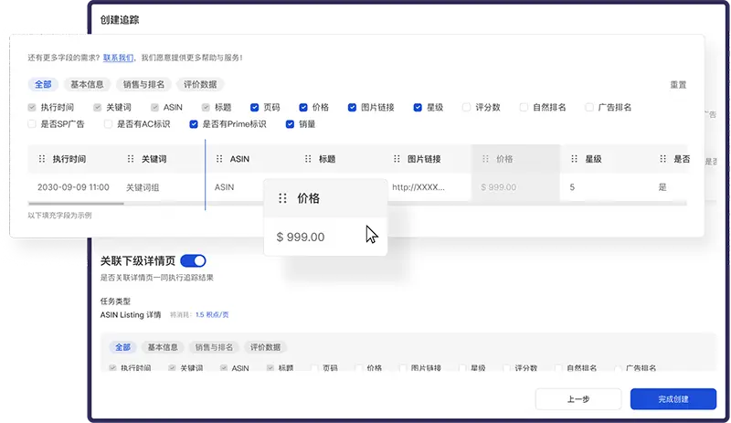Image resolution: width=731 pixels, height=423 pixels.
Task: Click the 创建追踪 dialog title
Action: 120,20
